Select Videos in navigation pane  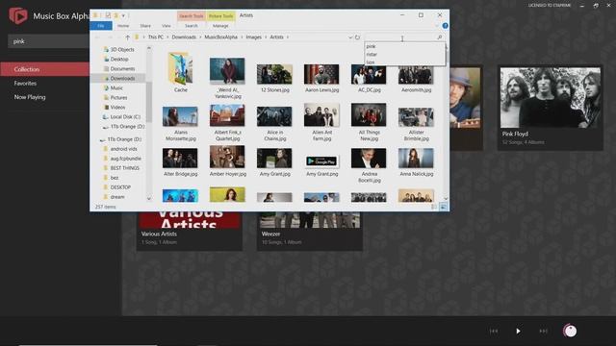117,107
